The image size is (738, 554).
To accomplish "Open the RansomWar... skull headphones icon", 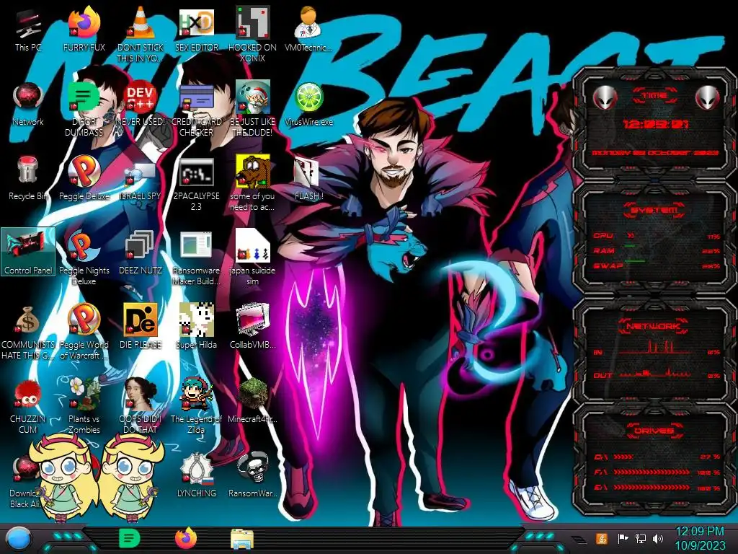I will point(253,475).
